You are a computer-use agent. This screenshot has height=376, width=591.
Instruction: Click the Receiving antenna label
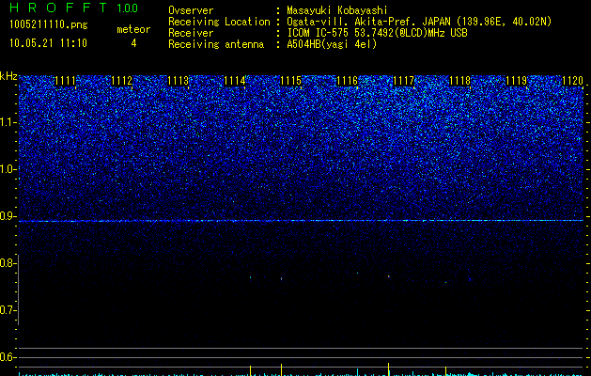coord(216,44)
